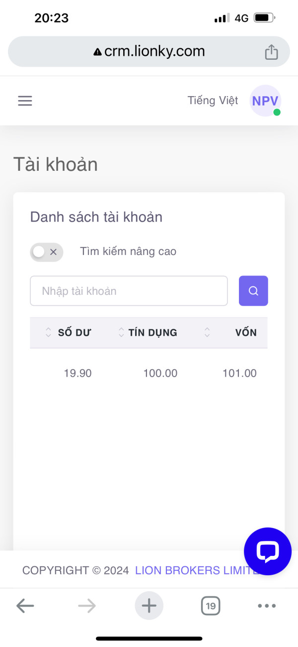Tap the crm.lionky.com address bar
This screenshot has width=298, height=647.
(x=149, y=51)
